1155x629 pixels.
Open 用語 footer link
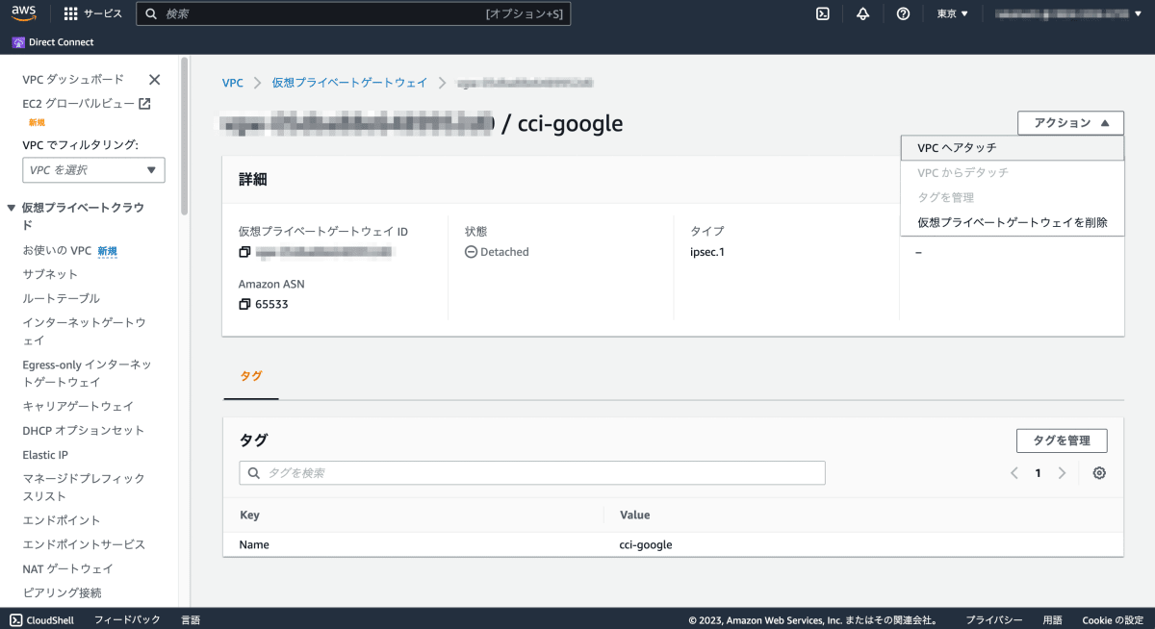[x=1052, y=620]
